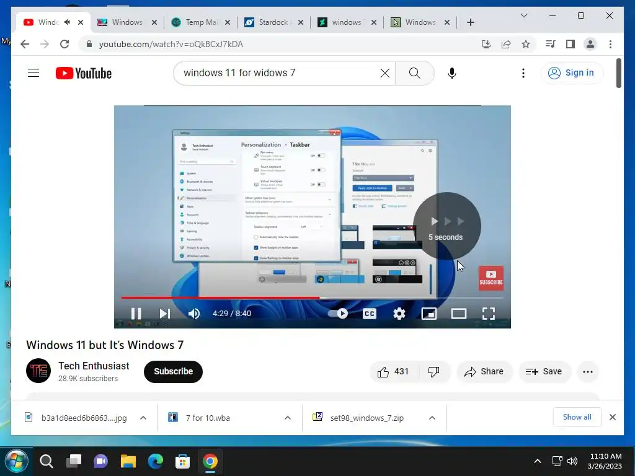The width and height of the screenshot is (635, 476).
Task: Install app icon in address bar
Action: tap(486, 44)
